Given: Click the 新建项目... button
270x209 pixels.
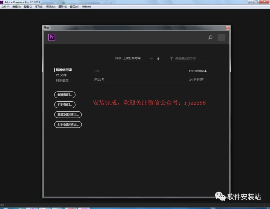Looking at the screenshot, I should tap(65, 95).
